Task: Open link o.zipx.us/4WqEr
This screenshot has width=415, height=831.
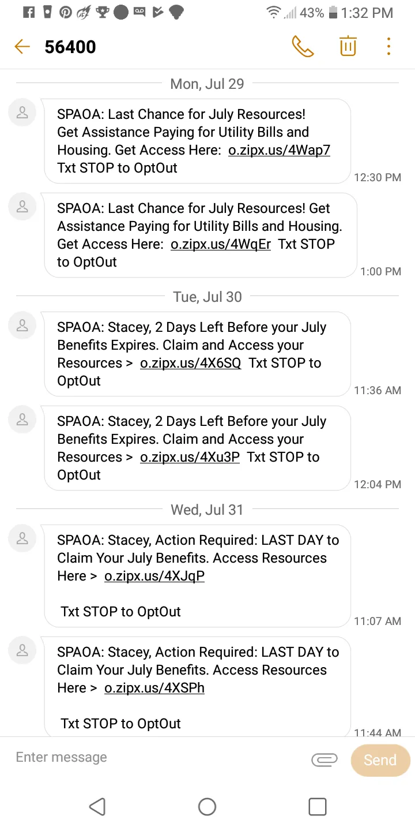Action: coord(221,244)
